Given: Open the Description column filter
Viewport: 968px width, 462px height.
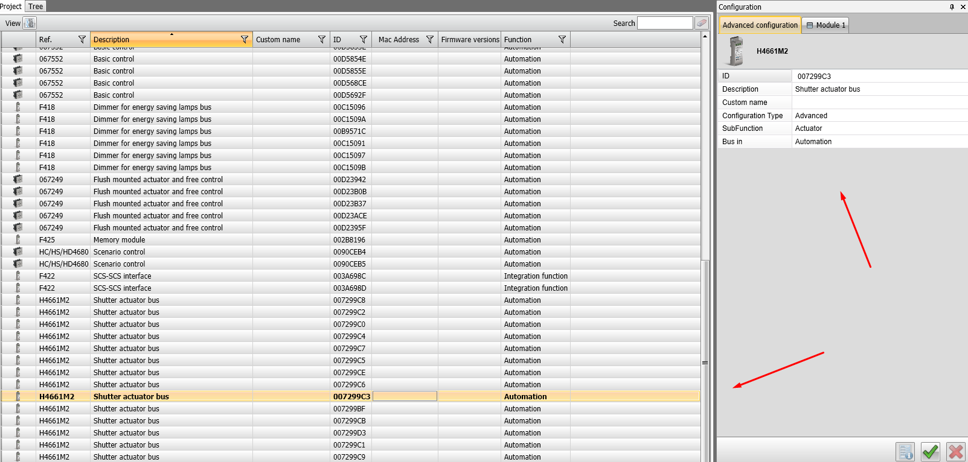Looking at the screenshot, I should tap(244, 39).
